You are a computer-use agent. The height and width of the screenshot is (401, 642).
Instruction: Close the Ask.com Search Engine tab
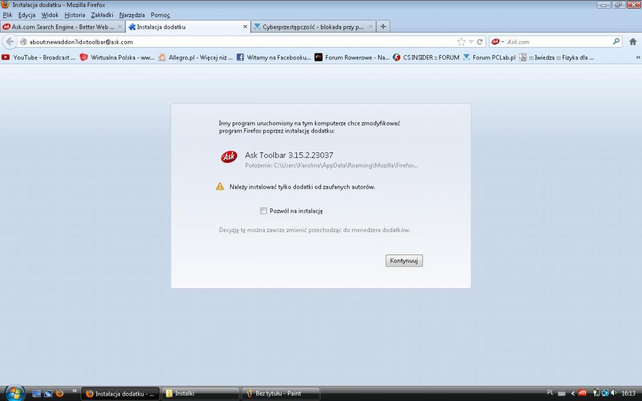(x=120, y=27)
